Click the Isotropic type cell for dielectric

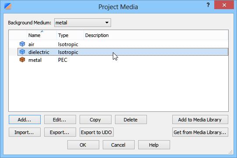coord(68,52)
